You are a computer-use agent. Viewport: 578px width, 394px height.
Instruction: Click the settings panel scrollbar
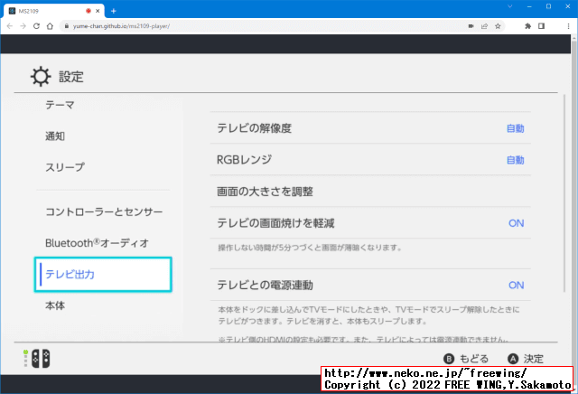(x=564, y=193)
